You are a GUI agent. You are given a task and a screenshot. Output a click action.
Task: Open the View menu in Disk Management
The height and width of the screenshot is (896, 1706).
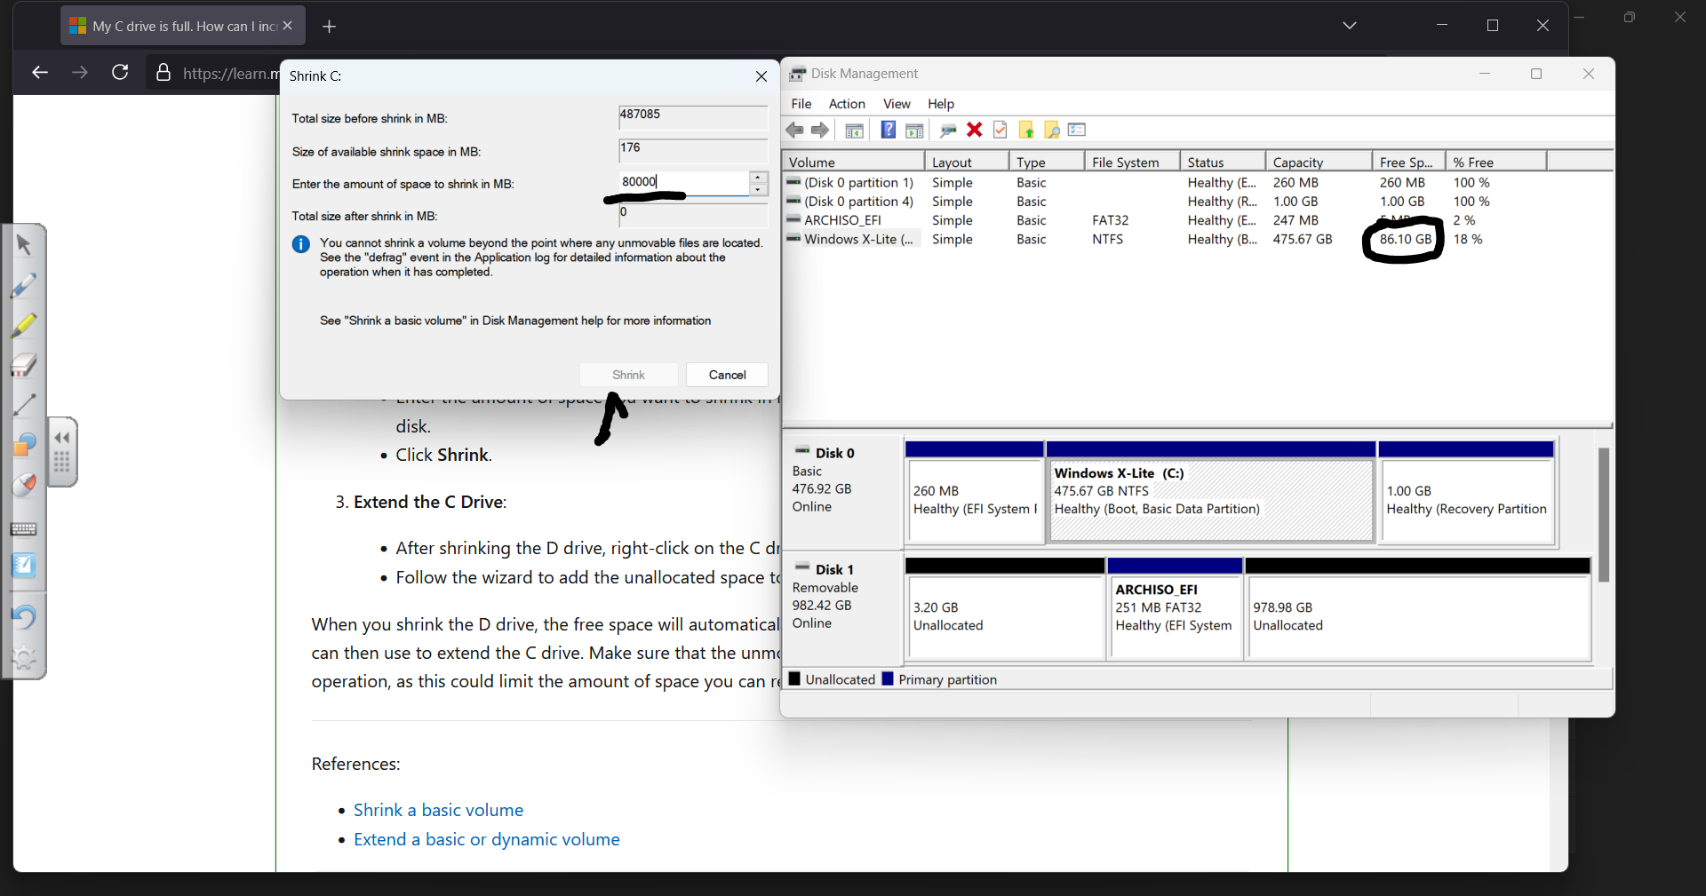pos(896,104)
